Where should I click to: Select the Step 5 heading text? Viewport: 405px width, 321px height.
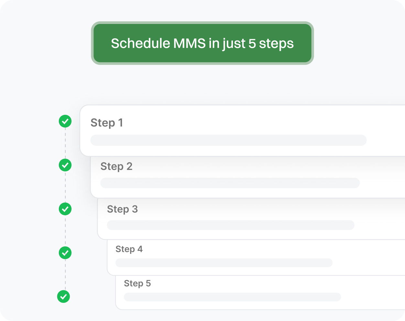click(137, 283)
